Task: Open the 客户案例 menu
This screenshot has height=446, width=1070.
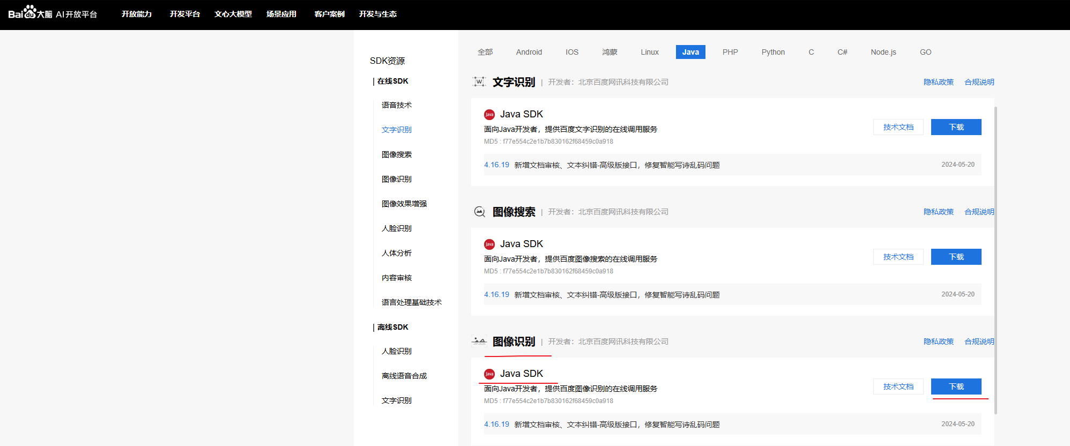Action: click(x=330, y=14)
